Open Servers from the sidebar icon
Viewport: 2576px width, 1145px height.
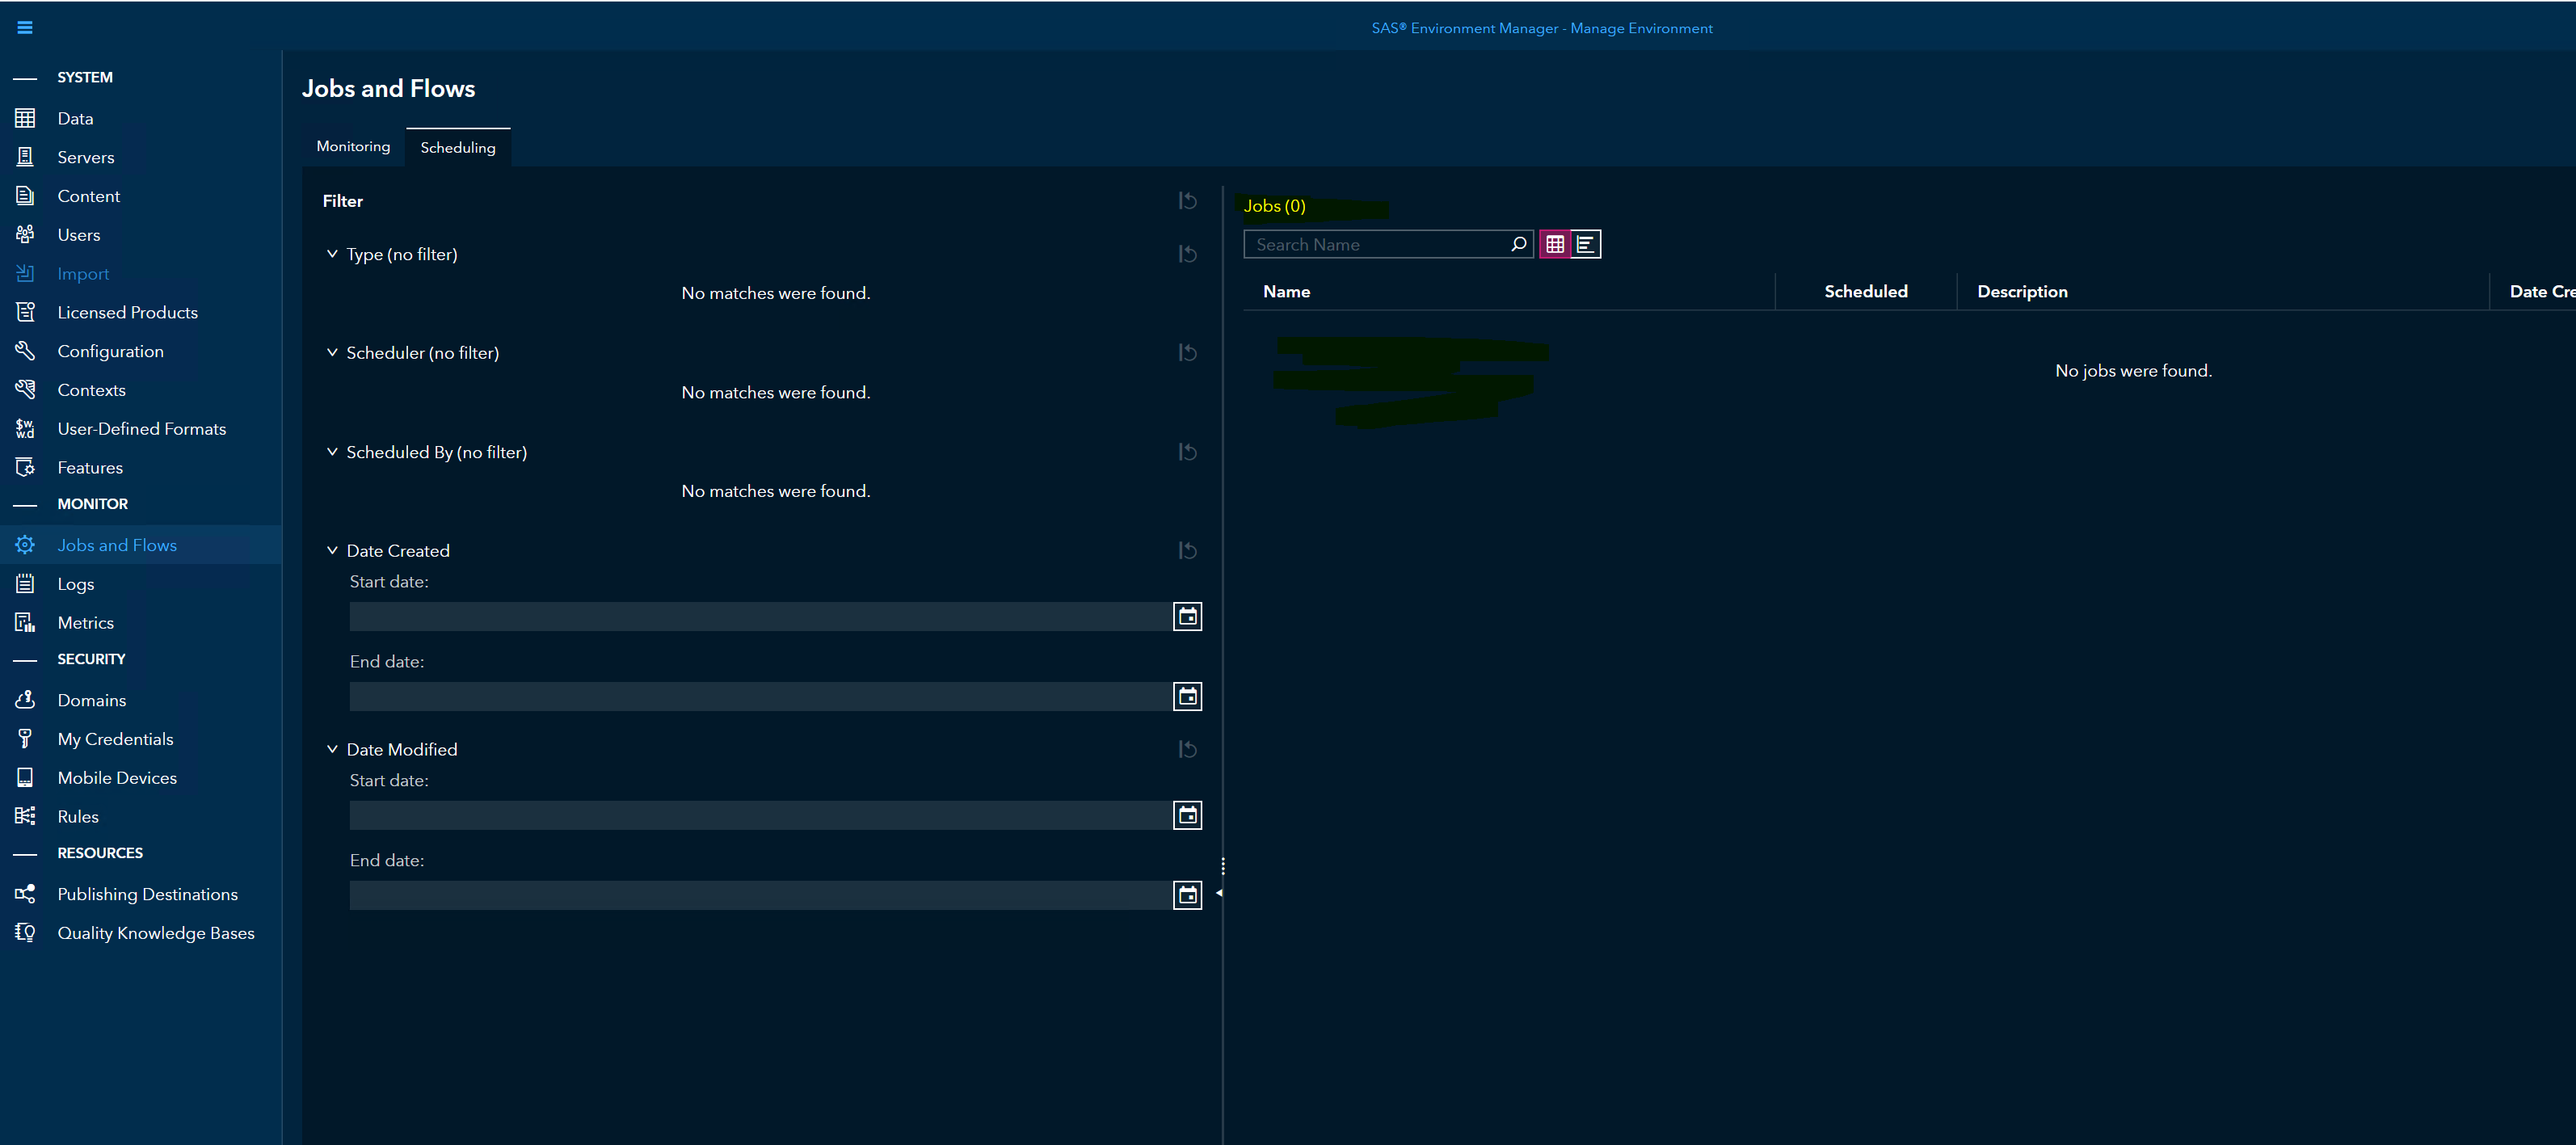point(25,157)
